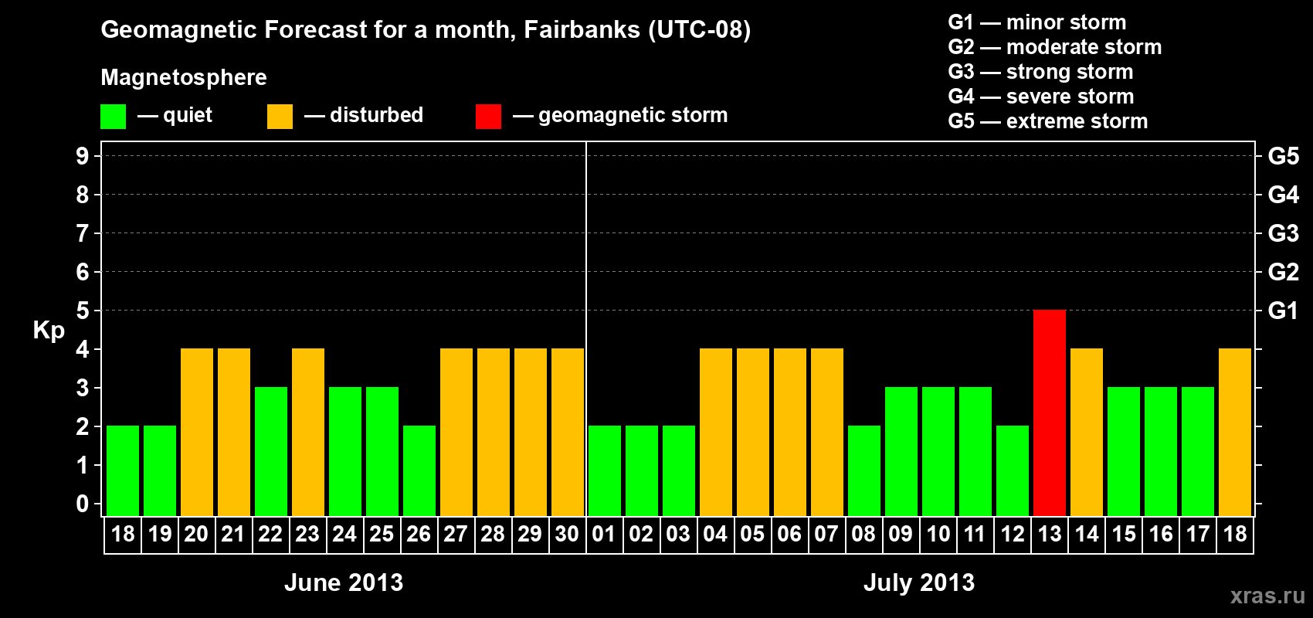The image size is (1313, 618).
Task: Click the red geomagnetic storm legend swatch
Action: coord(488,117)
